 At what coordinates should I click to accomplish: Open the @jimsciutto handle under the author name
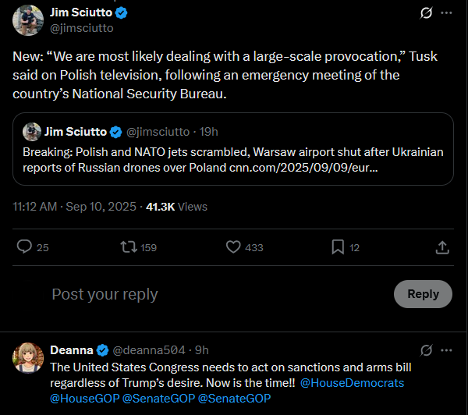pos(82,28)
